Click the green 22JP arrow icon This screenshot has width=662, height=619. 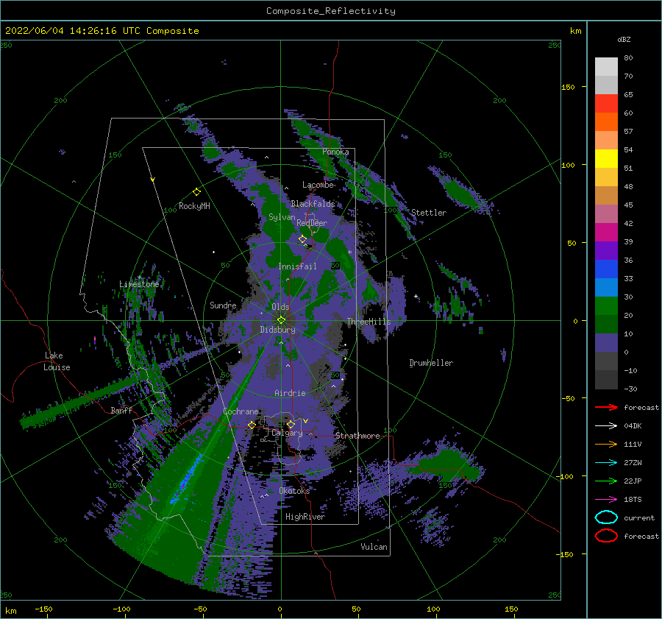[x=606, y=481]
